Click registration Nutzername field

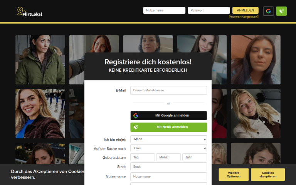(168, 177)
